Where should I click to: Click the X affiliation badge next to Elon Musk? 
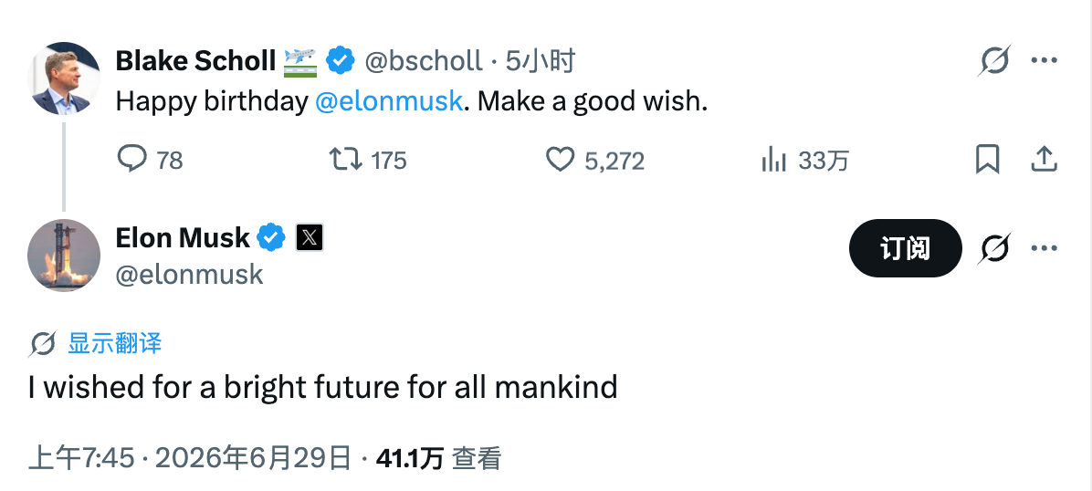(310, 238)
